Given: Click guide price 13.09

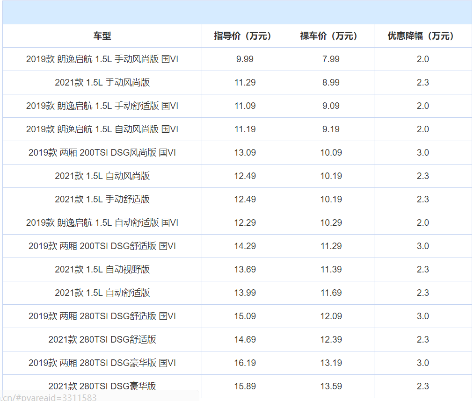Looking at the screenshot, I should [x=245, y=152].
